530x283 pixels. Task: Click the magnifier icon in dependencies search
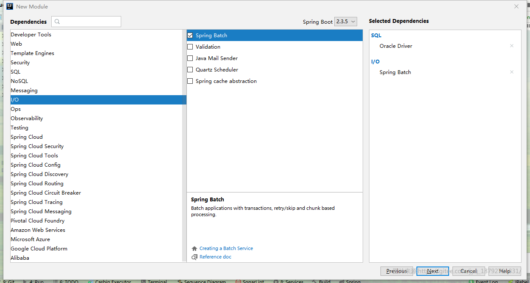pyautogui.click(x=57, y=22)
